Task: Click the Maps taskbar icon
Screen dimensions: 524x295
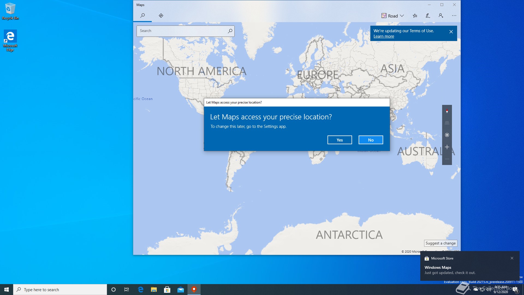Action: (194, 290)
